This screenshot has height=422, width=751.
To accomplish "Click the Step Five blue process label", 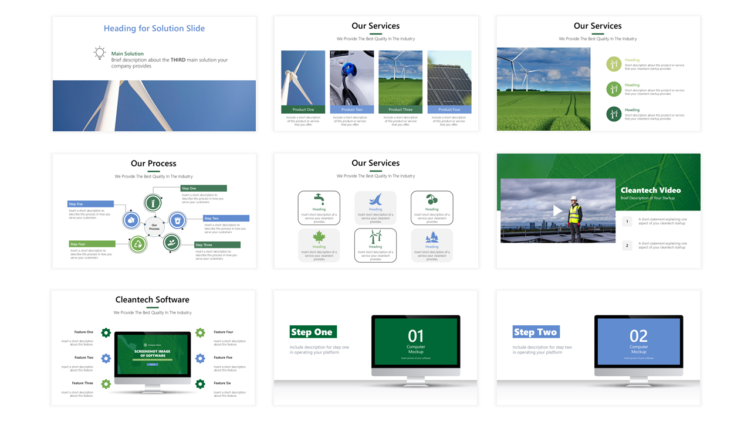I will [x=91, y=204].
